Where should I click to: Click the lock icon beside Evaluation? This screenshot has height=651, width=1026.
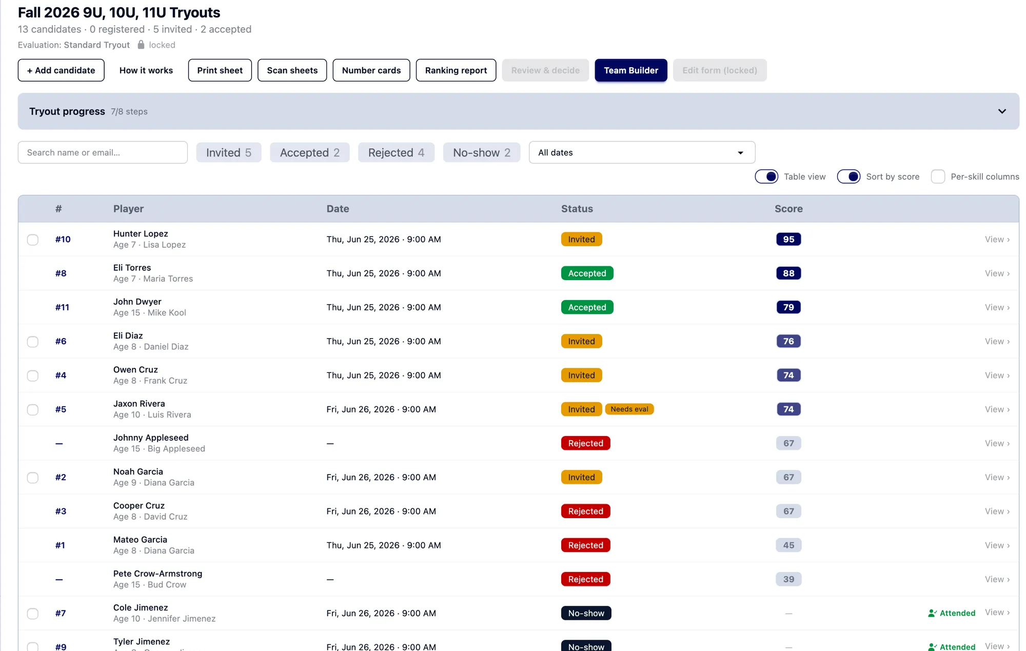point(141,45)
